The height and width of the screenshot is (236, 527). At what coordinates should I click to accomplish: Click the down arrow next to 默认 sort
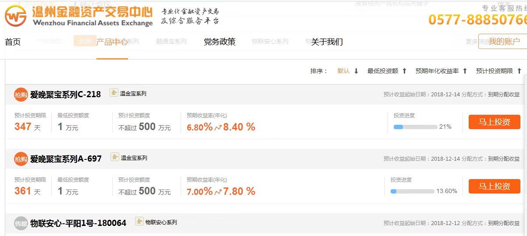click(x=356, y=71)
